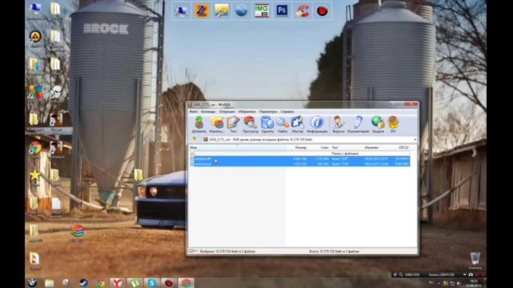Click the Удалить (Delete) toolbar icon
Screen dimensions: 513x288
pyautogui.click(x=267, y=124)
